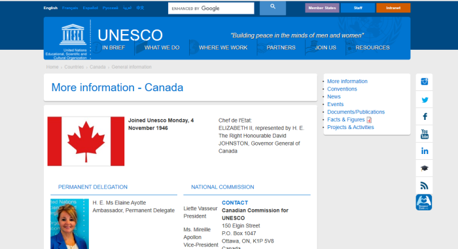Viewport: 458px width, 249px height.
Task: Click 'More information - Canada' heading
Action: tap(117, 88)
